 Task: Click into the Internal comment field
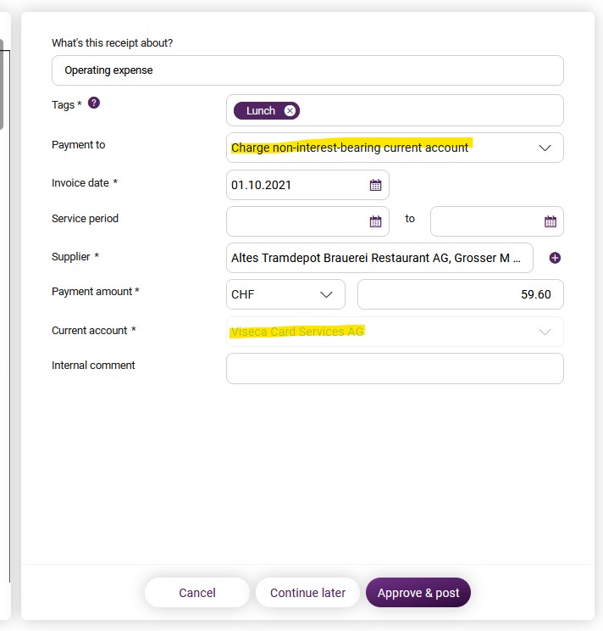click(395, 369)
